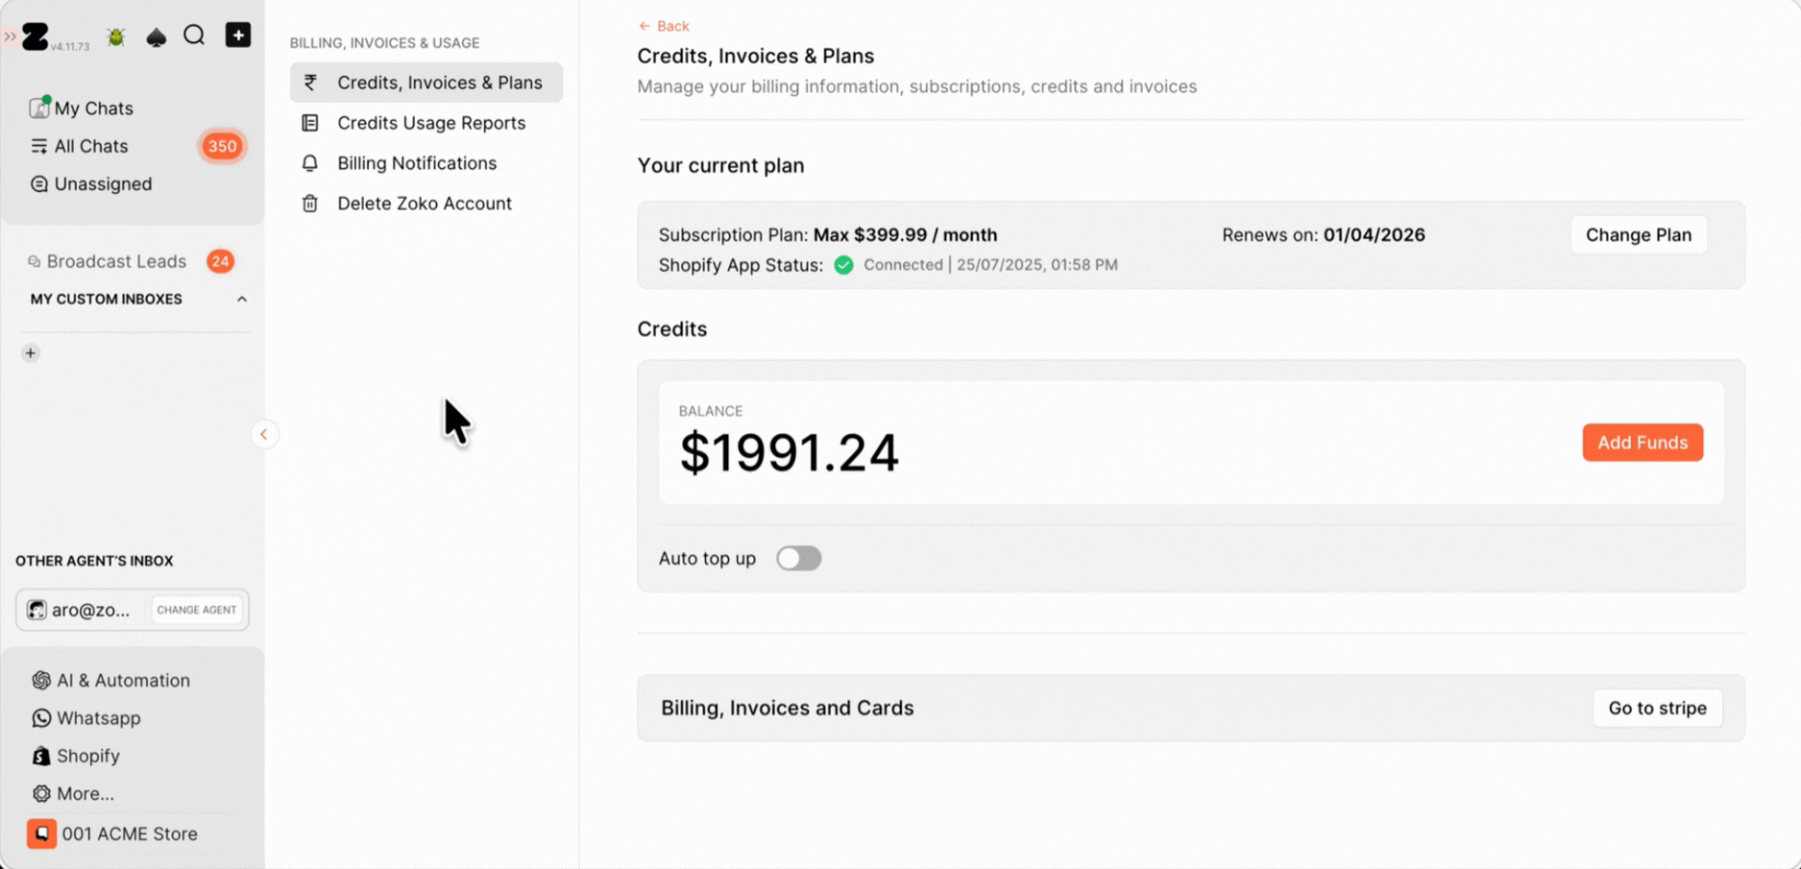Open search using magnifier icon
This screenshot has height=869, width=1801.
pyautogui.click(x=194, y=36)
